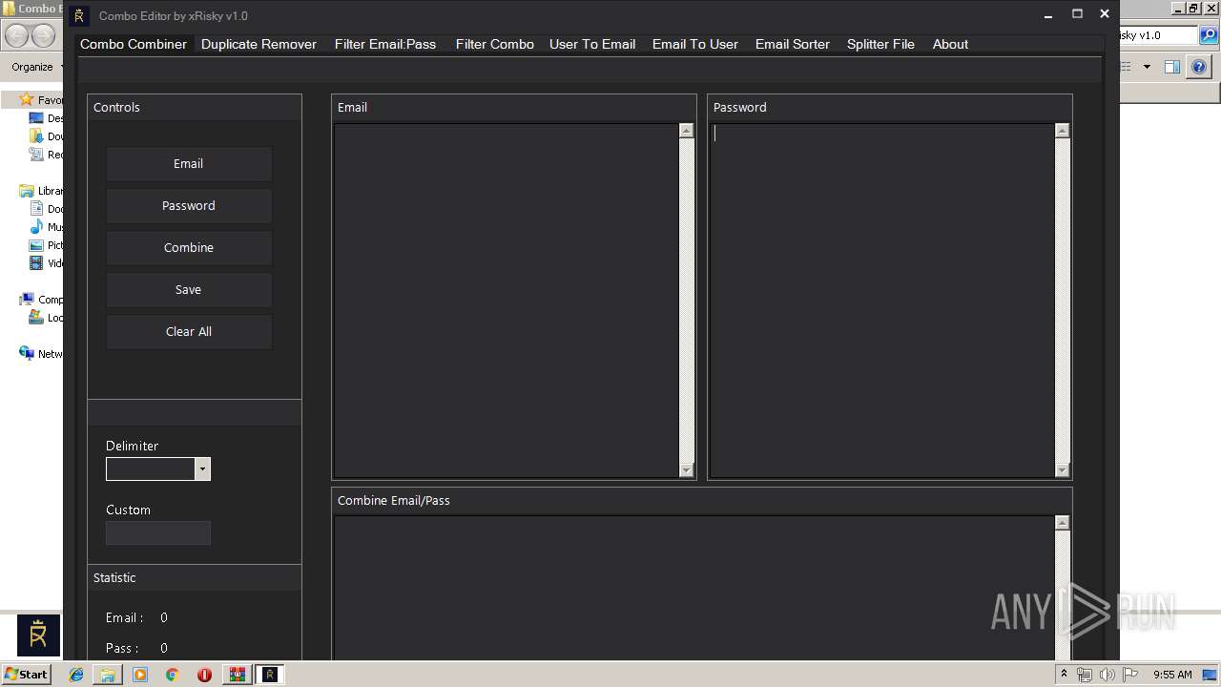The image size is (1221, 687).
Task: Launch Google Chrome from taskbar
Action: click(x=173, y=675)
